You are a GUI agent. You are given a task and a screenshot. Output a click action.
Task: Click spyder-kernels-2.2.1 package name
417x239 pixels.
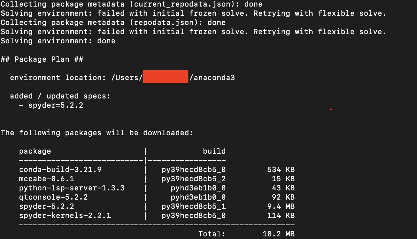pos(65,216)
